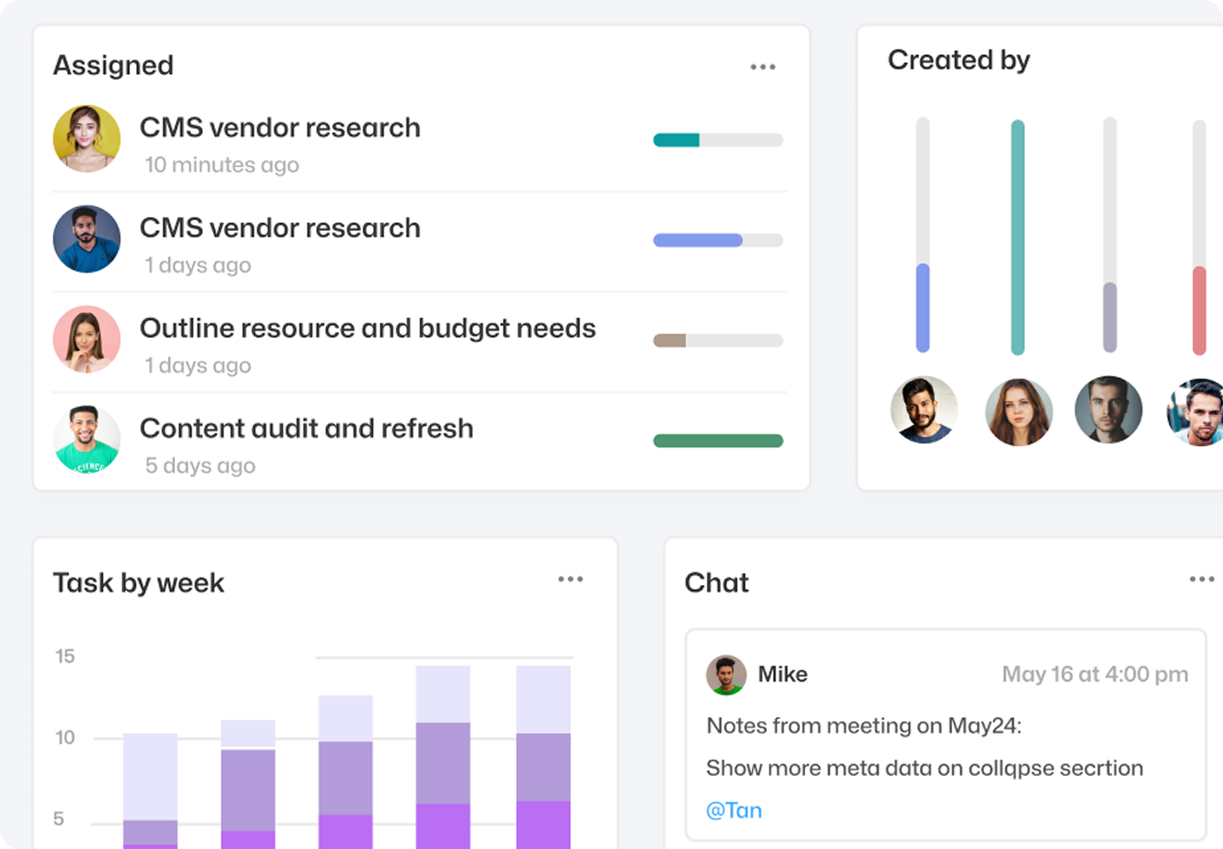Image resolution: width=1223 pixels, height=849 pixels.
Task: Click 'Show more meta data on collqpse secrtion' line
Action: 925,768
